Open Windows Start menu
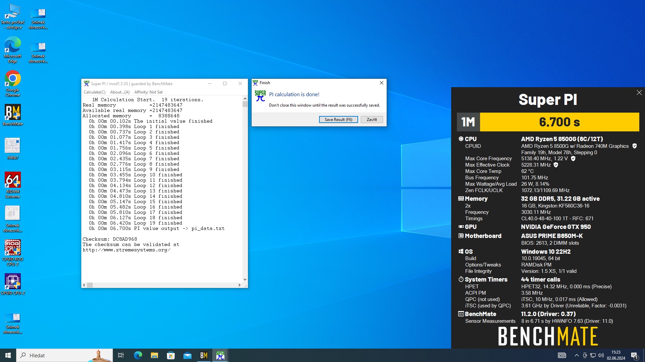Screen dimensions: 645x362 pyautogui.click(x=8, y=355)
